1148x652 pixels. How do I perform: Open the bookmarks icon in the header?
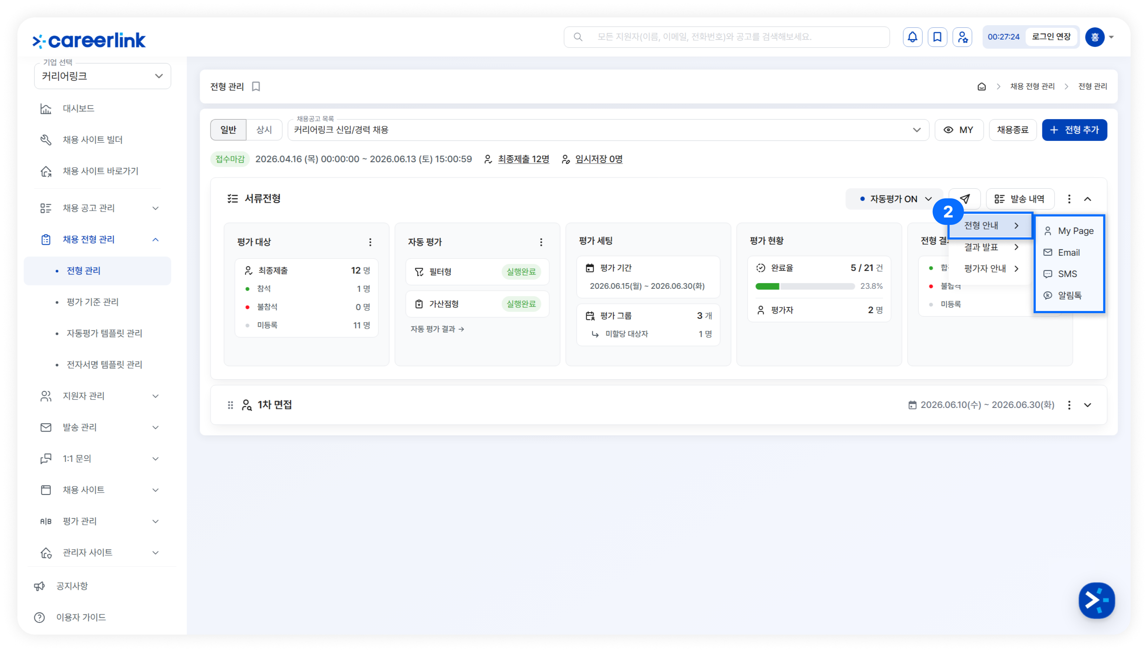937,37
